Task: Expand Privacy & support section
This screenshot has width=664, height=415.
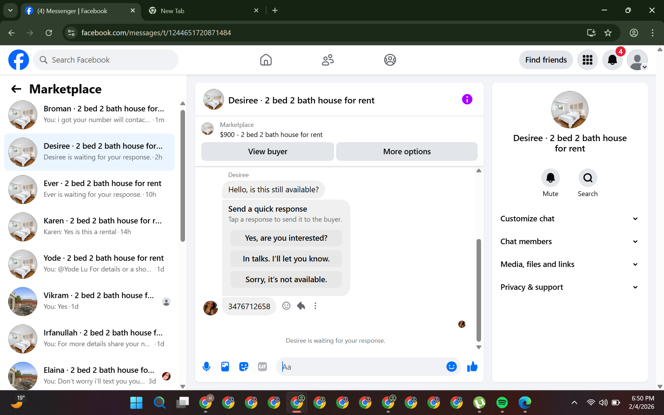Action: (569, 287)
